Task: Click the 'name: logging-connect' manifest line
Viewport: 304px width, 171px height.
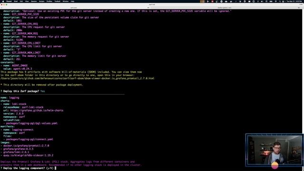Action: [17, 130]
